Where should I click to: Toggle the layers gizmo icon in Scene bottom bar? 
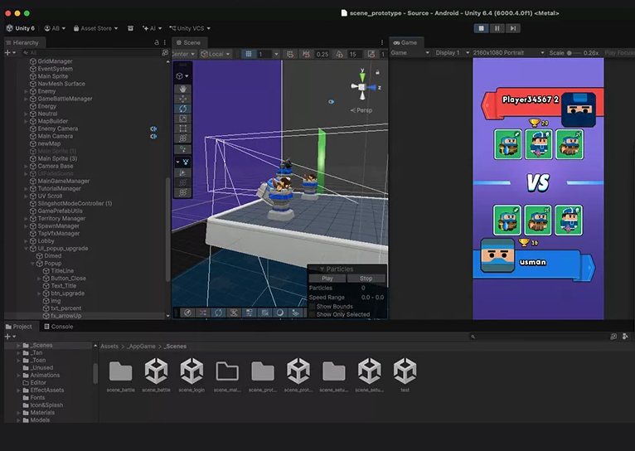[295, 313]
